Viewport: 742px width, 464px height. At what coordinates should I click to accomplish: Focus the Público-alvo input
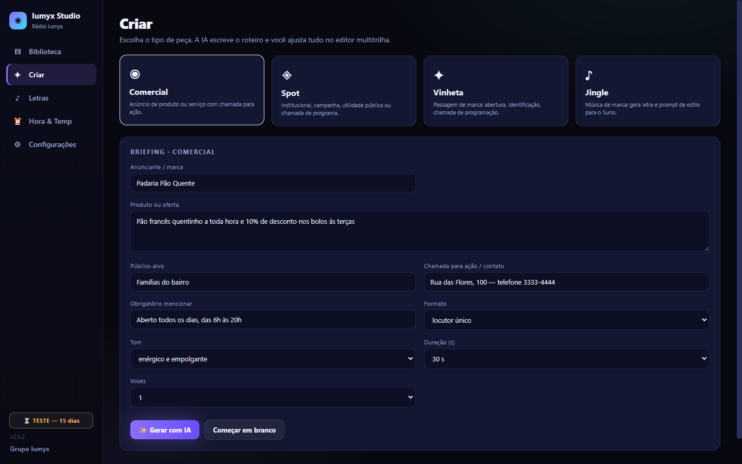click(x=273, y=282)
